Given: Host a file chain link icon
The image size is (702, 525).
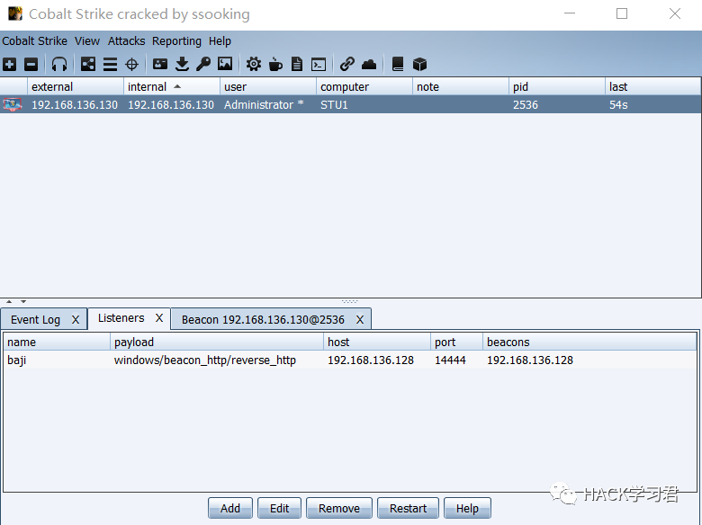Looking at the screenshot, I should pyautogui.click(x=347, y=64).
